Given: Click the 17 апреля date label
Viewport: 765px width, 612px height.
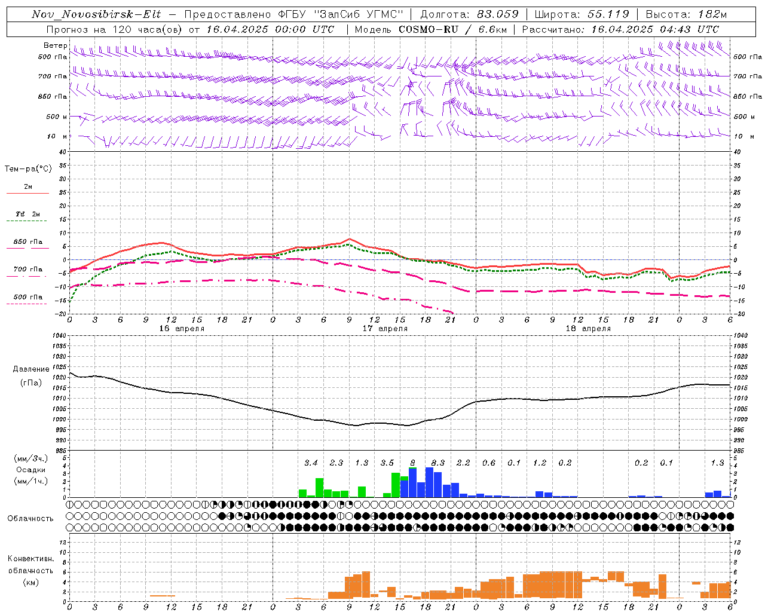Looking at the screenshot, I should [x=385, y=328].
